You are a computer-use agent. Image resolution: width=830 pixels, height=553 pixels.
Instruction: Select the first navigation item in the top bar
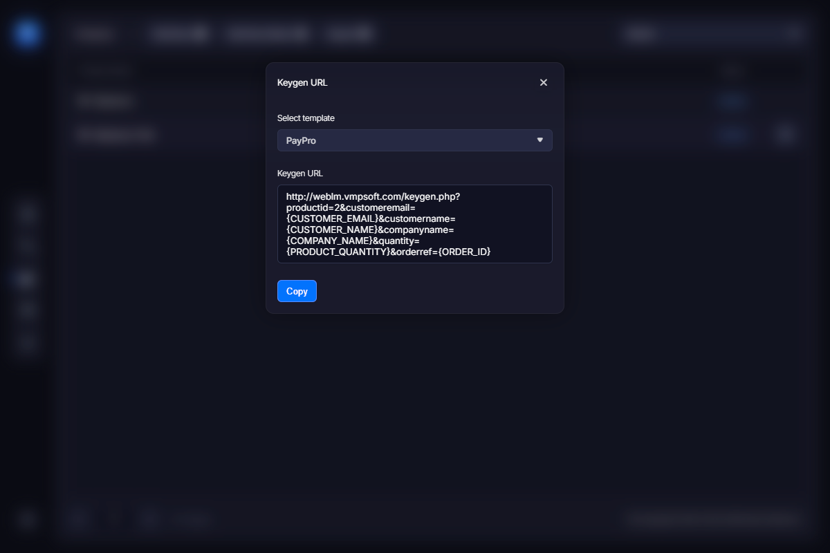pos(95,33)
